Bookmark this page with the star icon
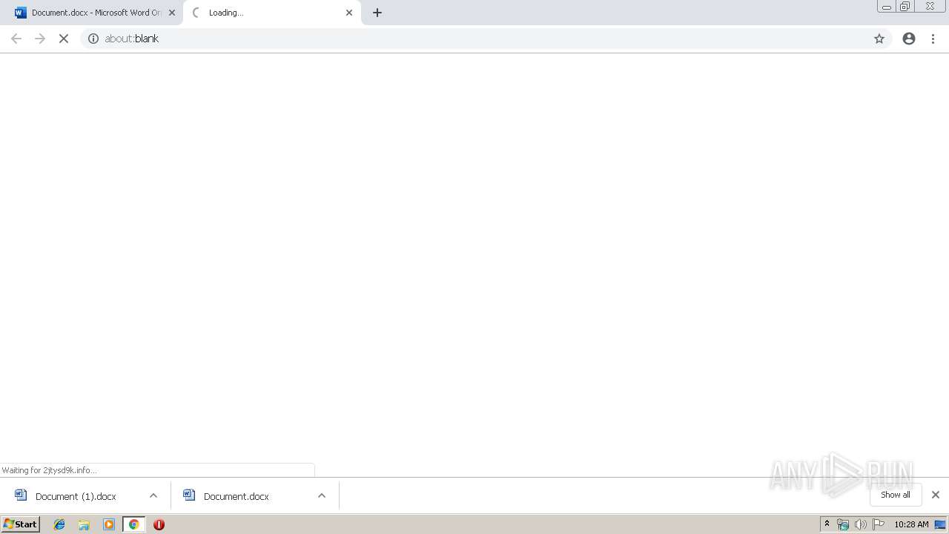 (879, 39)
